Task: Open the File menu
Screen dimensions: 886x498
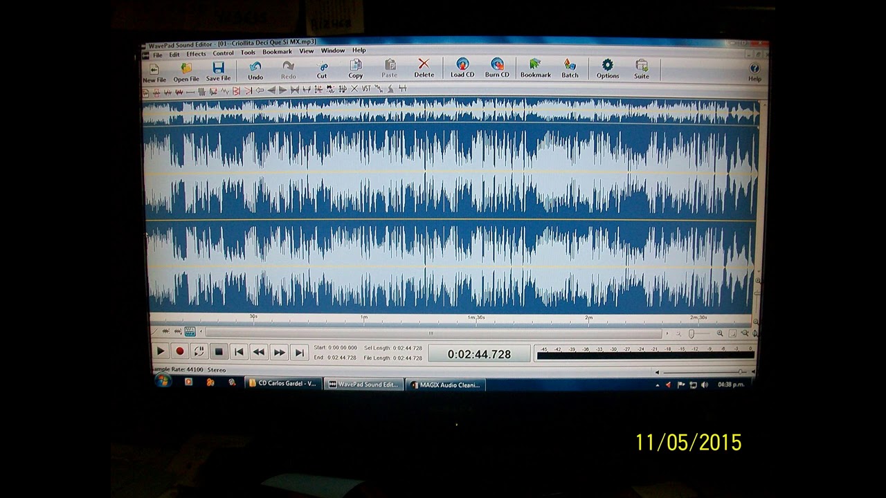Action: click(x=157, y=54)
